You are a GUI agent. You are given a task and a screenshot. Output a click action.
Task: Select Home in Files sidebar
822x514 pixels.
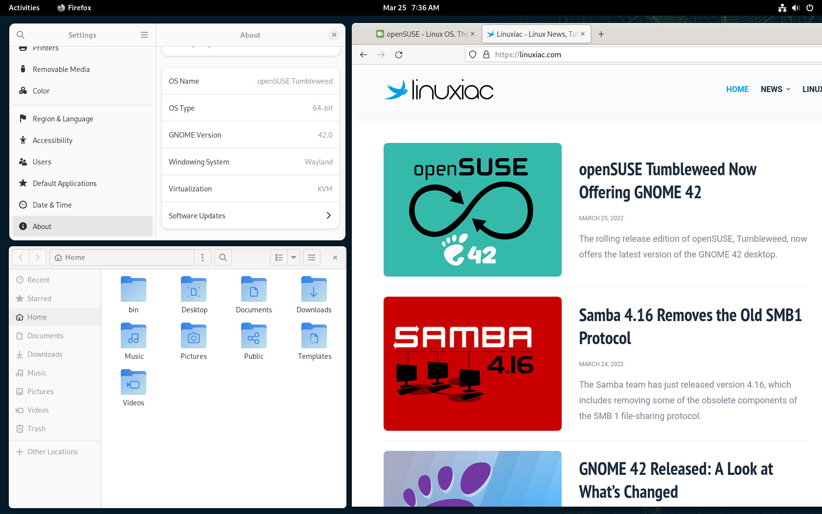pyautogui.click(x=55, y=317)
